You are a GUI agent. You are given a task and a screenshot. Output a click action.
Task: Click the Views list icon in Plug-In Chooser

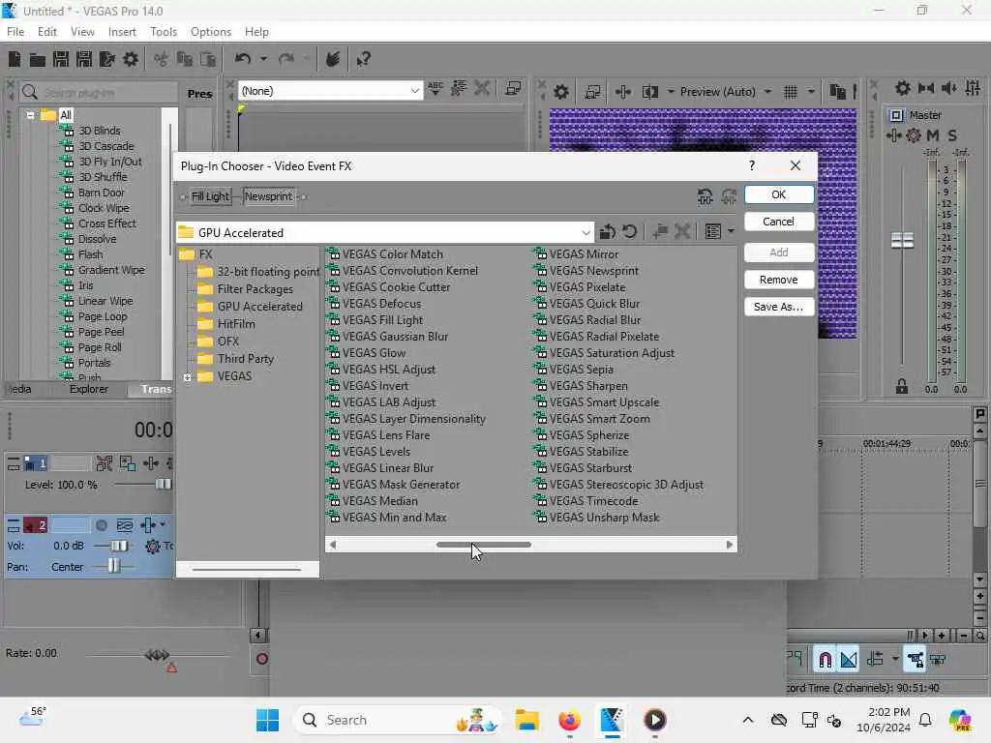coord(713,232)
